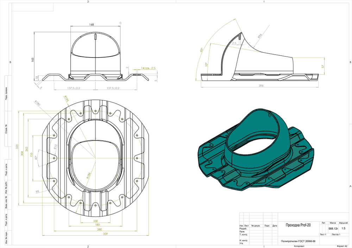Select the 168 width dimension
This screenshot has width=352, height=248.
pos(92,25)
